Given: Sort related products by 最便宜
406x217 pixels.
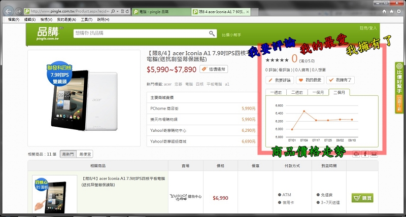Looking at the screenshot, I should coord(85,154).
